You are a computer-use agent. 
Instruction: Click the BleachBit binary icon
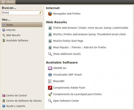50,81
